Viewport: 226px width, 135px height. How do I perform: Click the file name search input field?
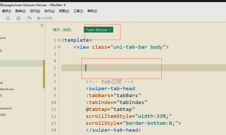45,18
